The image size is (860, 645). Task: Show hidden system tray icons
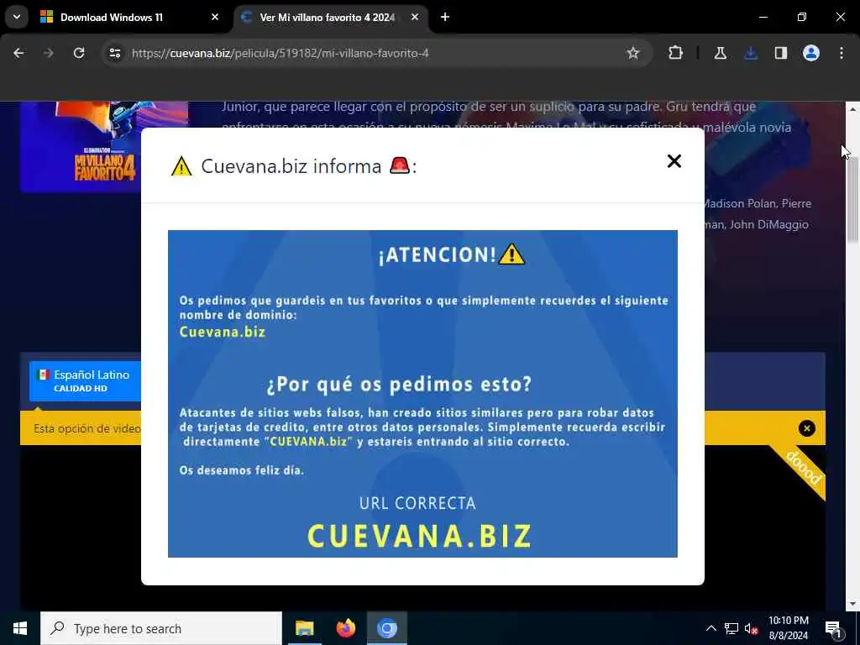711,628
